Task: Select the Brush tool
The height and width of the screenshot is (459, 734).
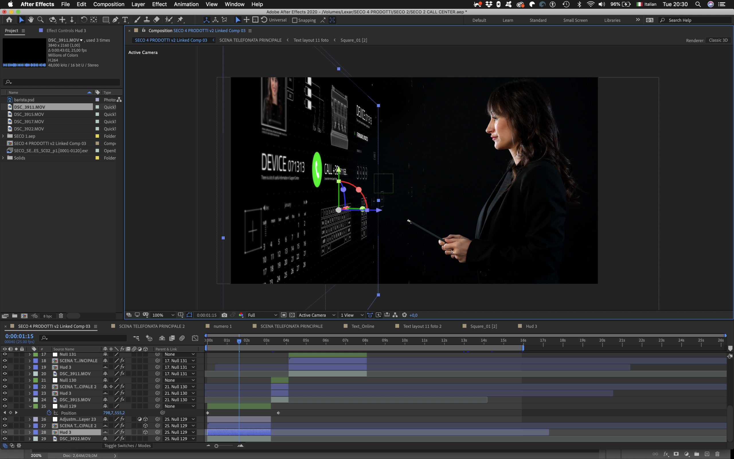Action: [137, 20]
